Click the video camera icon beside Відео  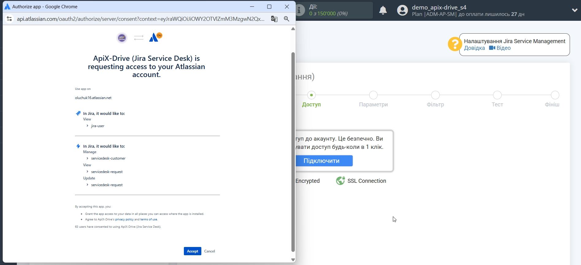[492, 48]
